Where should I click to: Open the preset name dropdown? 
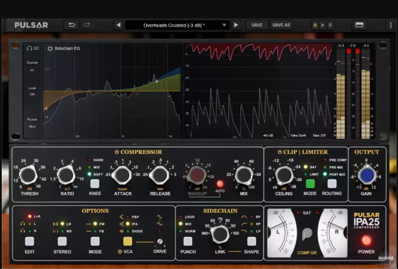[x=177, y=25]
